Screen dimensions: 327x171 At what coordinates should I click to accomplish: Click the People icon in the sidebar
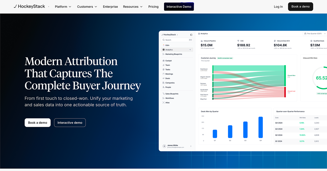point(163,87)
